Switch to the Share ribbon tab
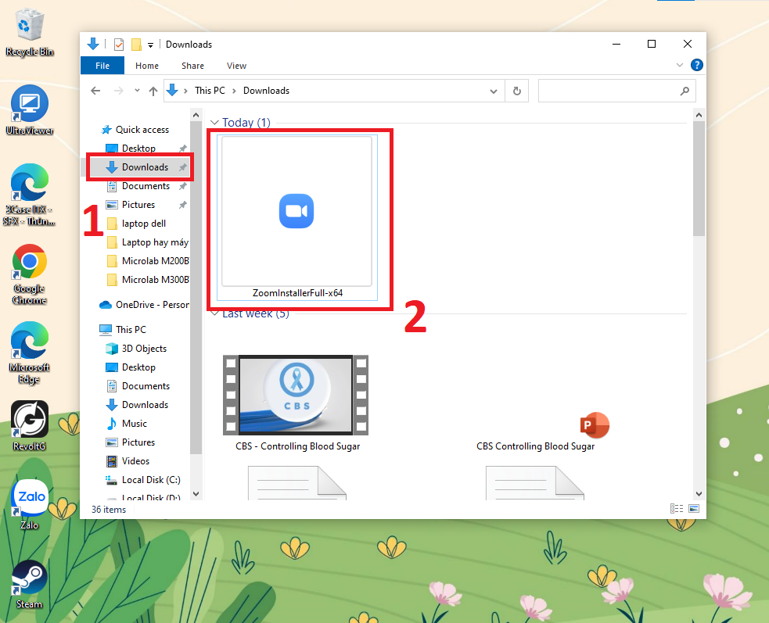This screenshot has height=623, width=769. point(192,66)
